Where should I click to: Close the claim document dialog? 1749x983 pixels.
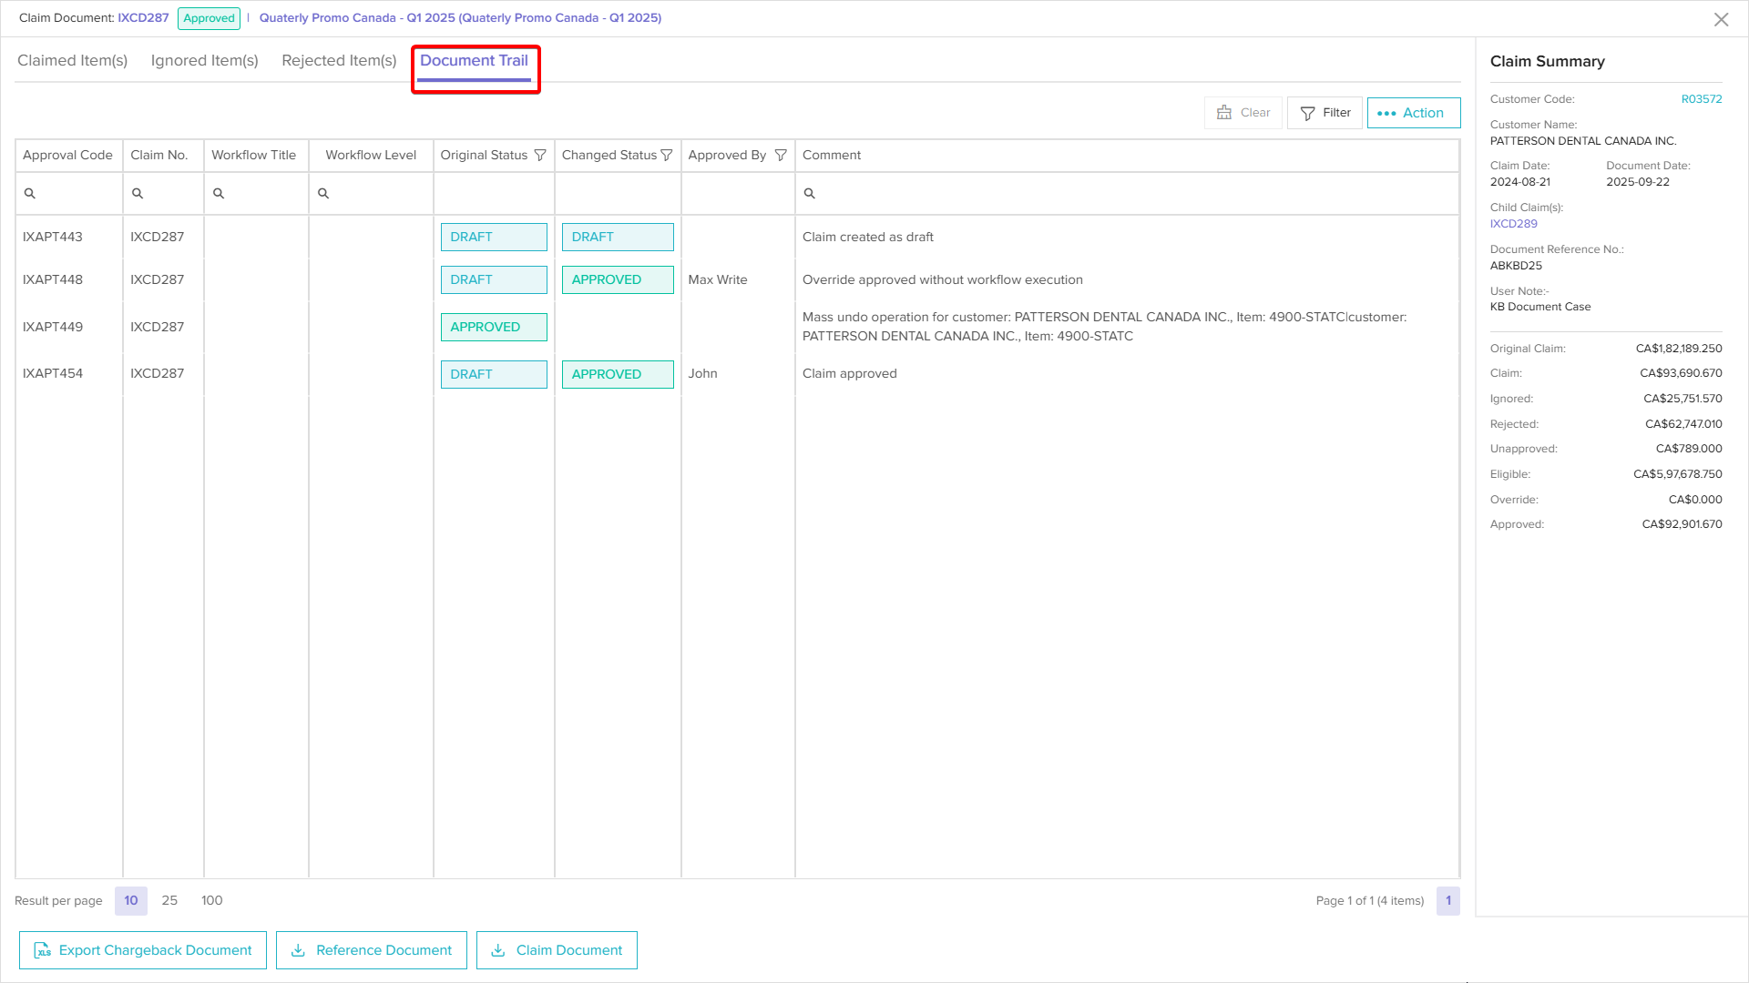click(1721, 19)
